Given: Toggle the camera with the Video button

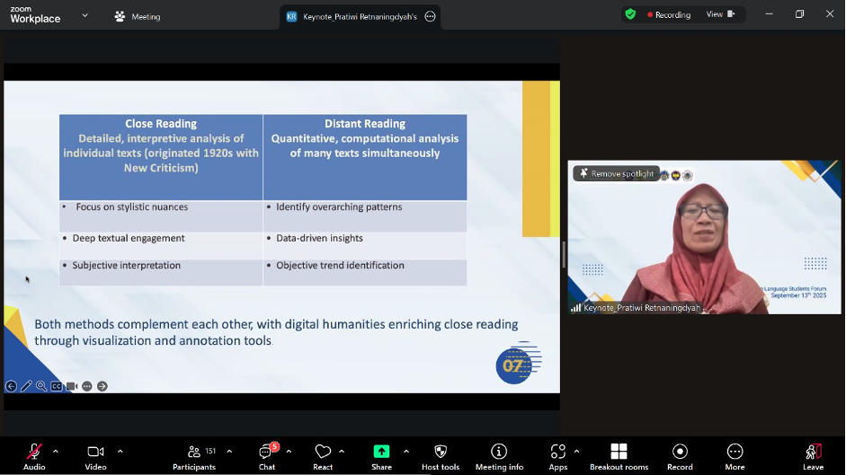Looking at the screenshot, I should tap(95, 452).
